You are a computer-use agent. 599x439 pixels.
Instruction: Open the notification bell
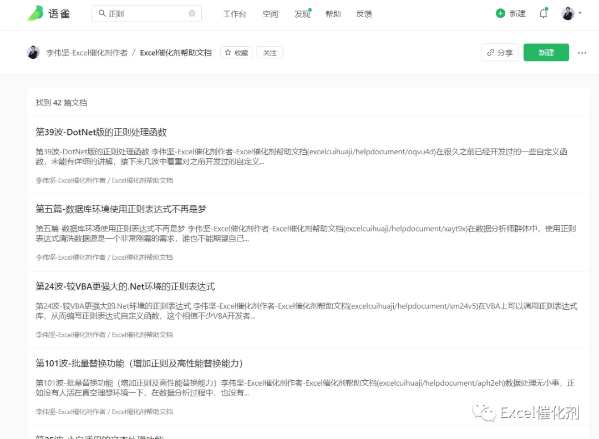543,13
